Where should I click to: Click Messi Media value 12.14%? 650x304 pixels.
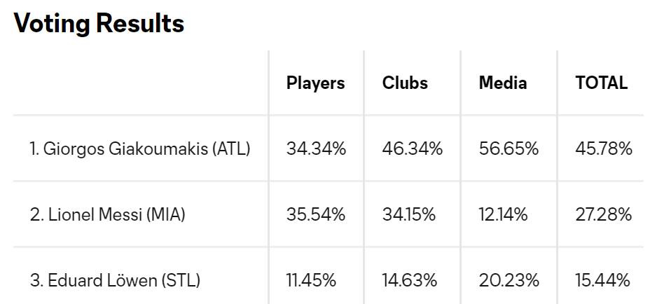503,214
